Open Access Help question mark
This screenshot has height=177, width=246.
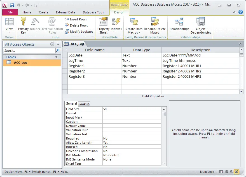click(x=240, y=12)
